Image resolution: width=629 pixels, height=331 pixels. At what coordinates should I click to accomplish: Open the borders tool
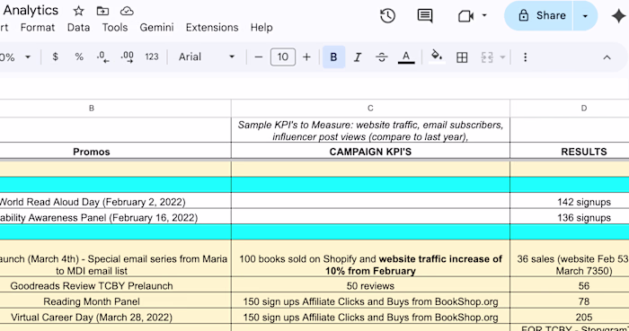(x=462, y=57)
